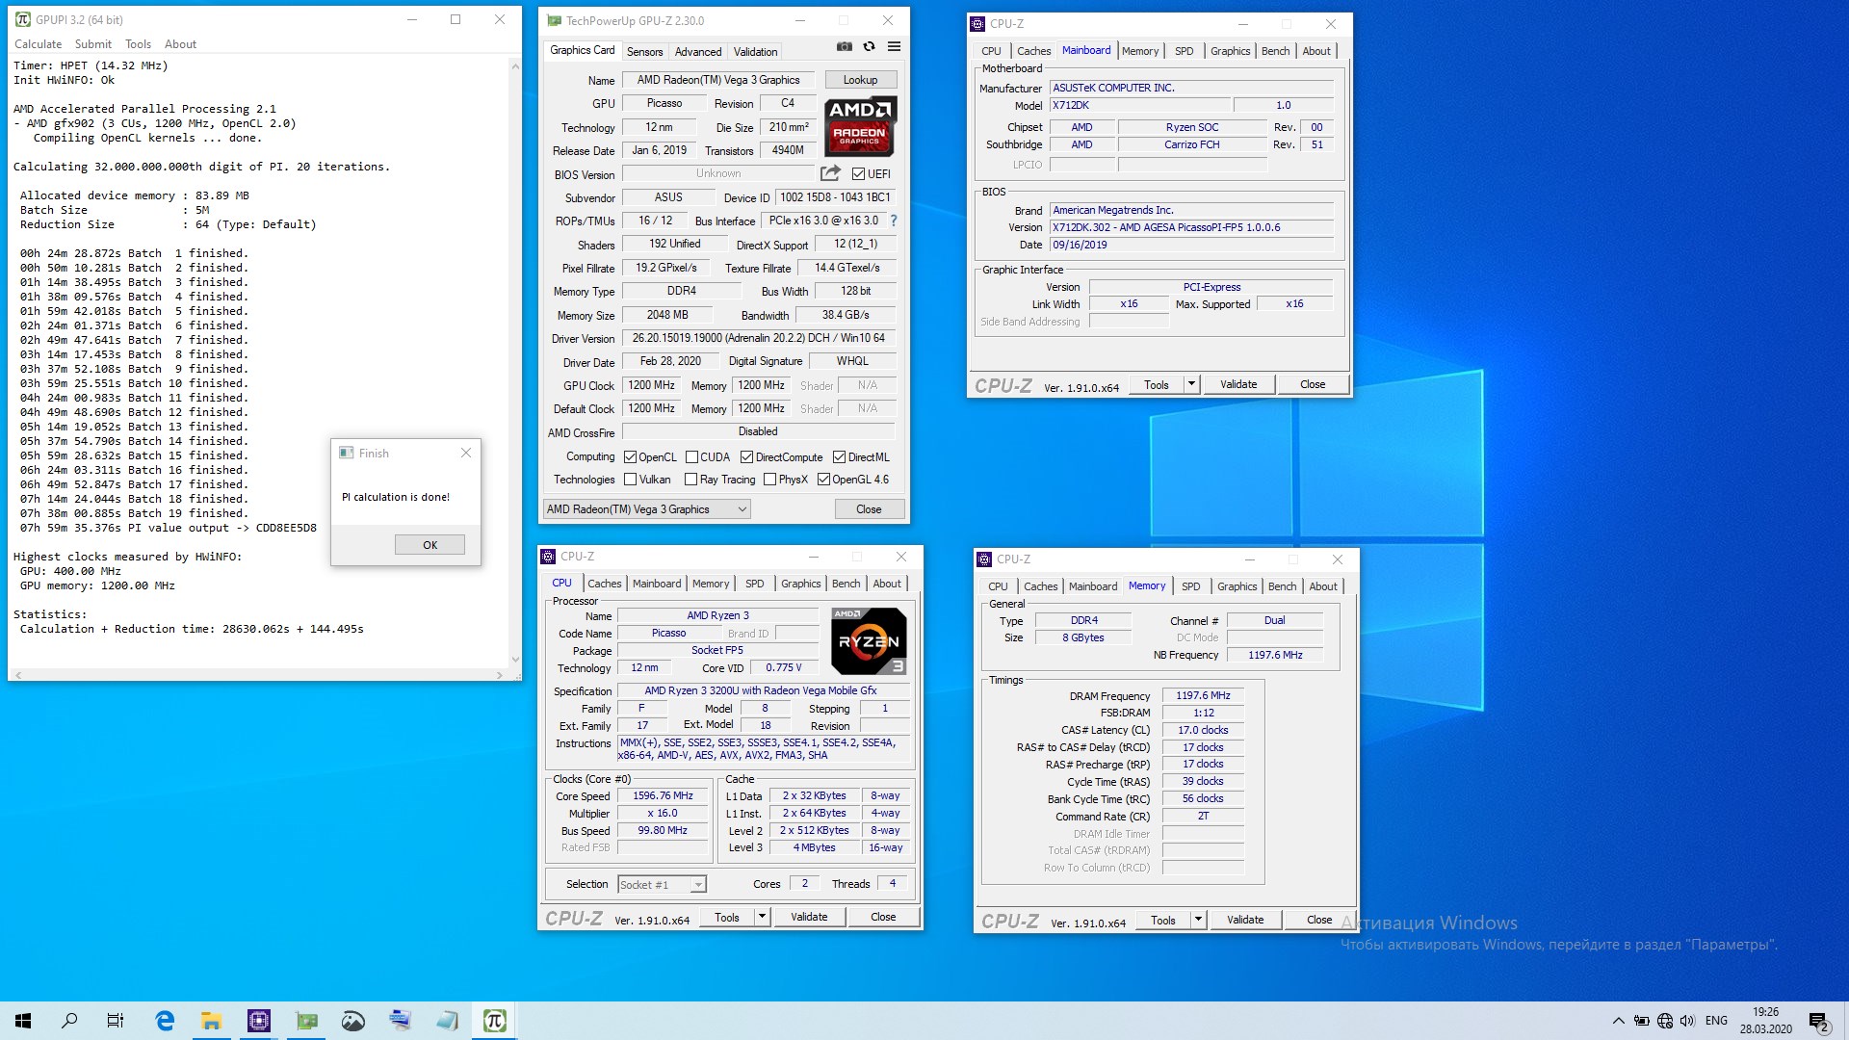Switch to the Advanced tab in GPU-Z

coord(698,52)
